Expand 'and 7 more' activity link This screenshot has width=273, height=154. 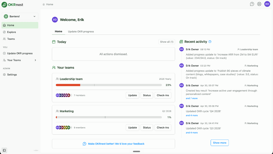(191, 99)
